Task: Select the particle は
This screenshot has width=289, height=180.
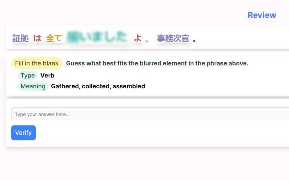Action: click(x=38, y=38)
